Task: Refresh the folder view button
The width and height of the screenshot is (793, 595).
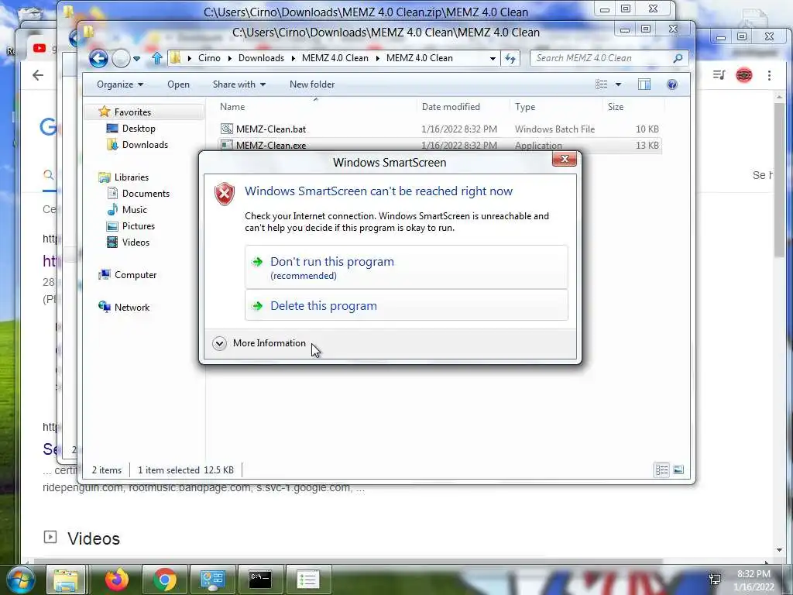Action: pos(510,59)
